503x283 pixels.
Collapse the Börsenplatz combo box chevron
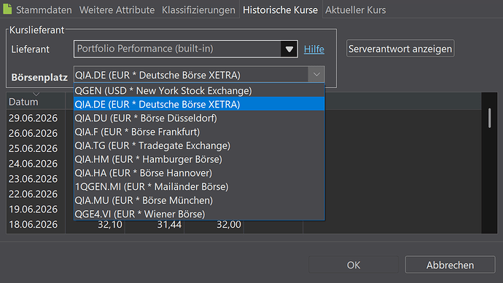coord(316,75)
